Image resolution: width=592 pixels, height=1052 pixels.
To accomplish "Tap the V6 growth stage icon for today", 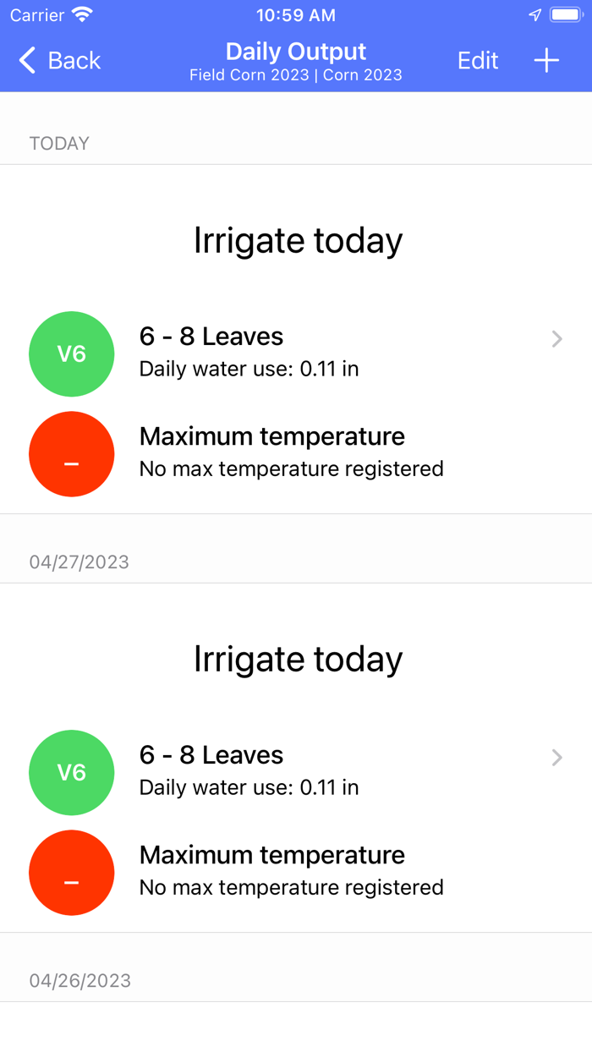I will pyautogui.click(x=71, y=353).
